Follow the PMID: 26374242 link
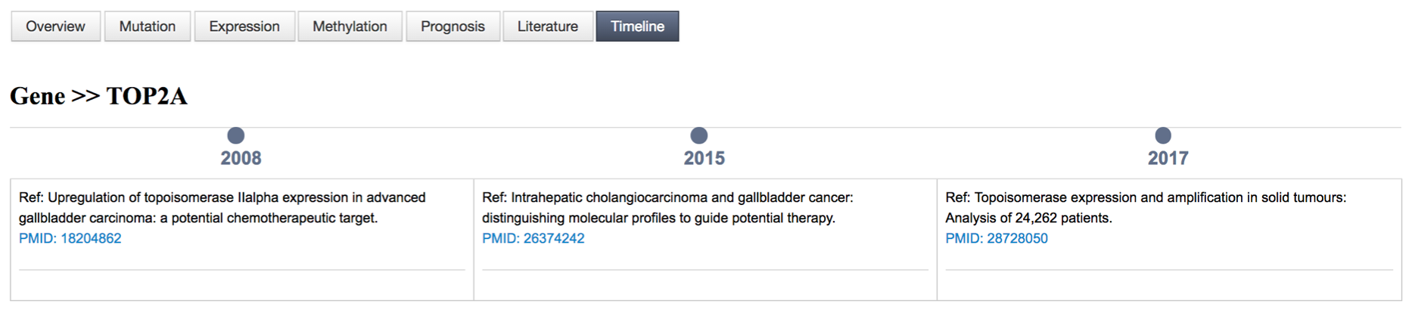Viewport: 1412px width, 323px height. coord(533,238)
